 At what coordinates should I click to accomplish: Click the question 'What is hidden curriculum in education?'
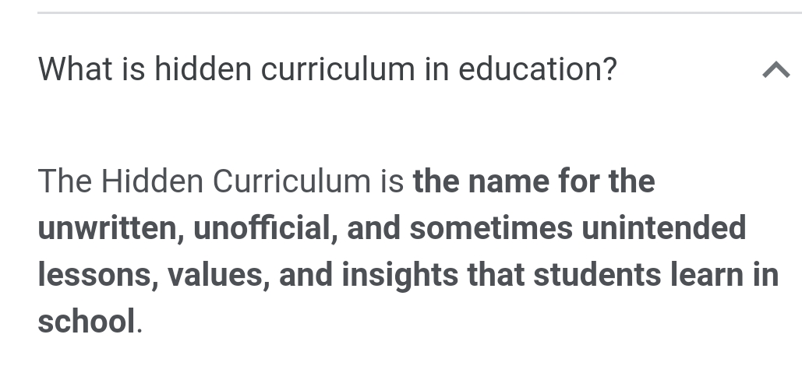[327, 69]
